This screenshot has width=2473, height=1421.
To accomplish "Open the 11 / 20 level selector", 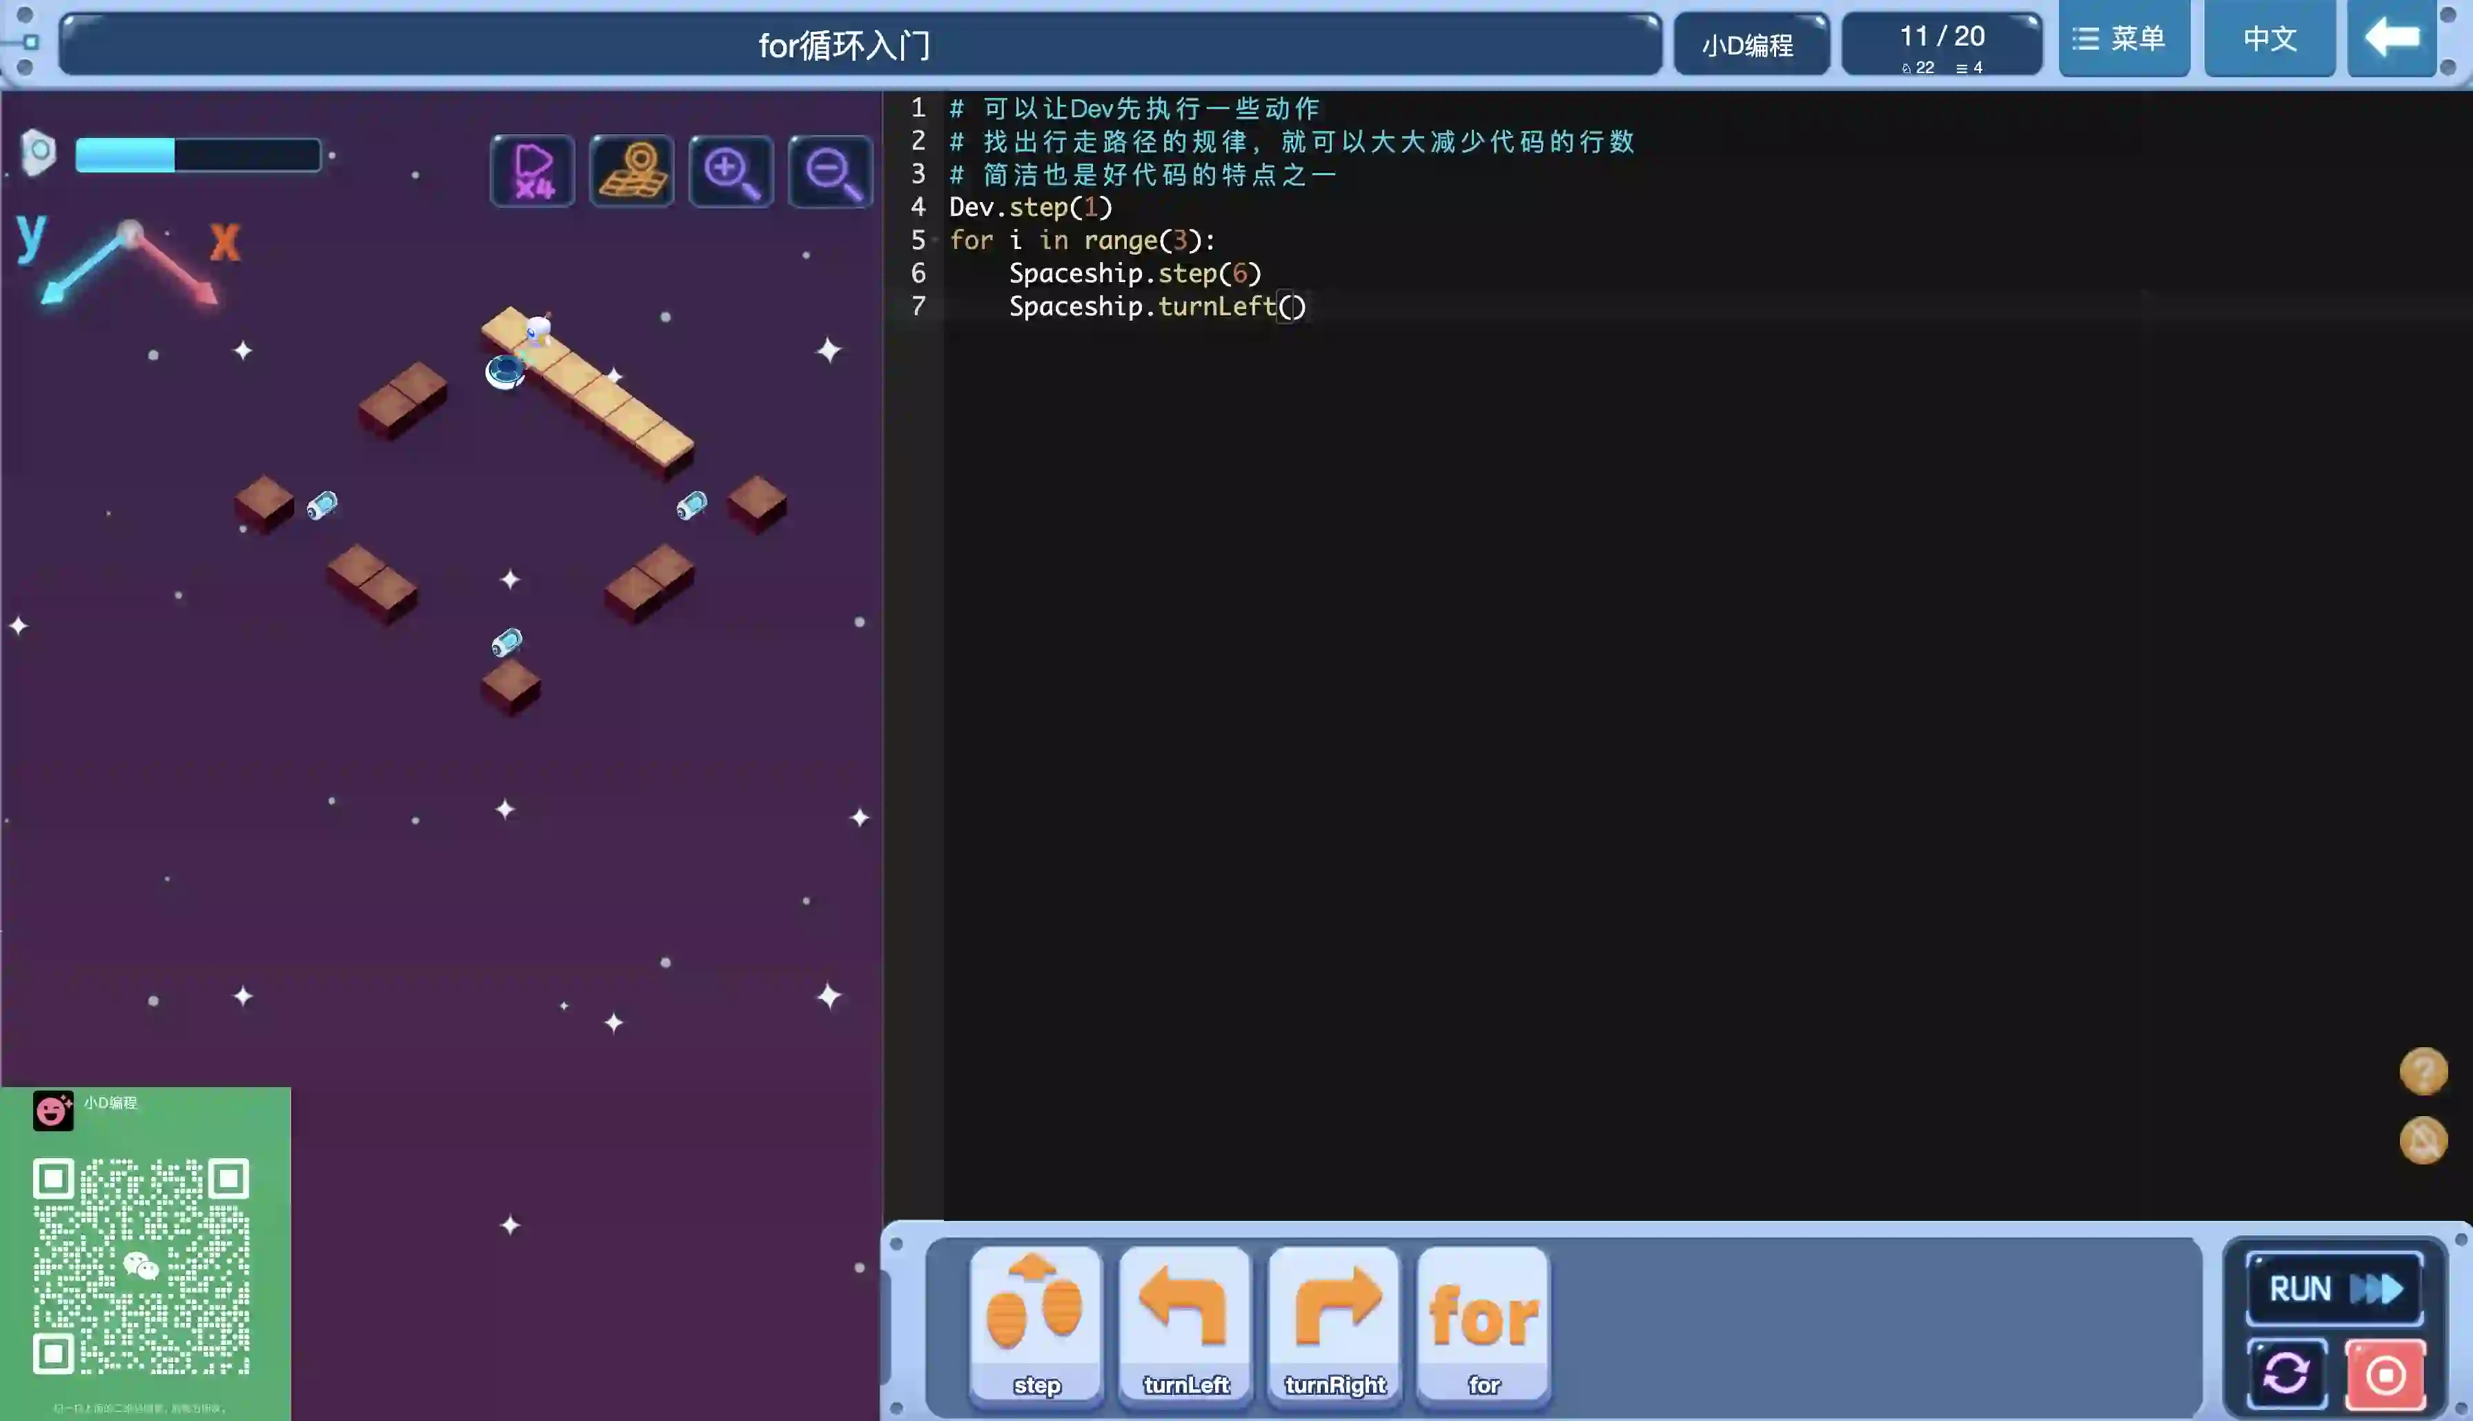I will [x=1941, y=44].
